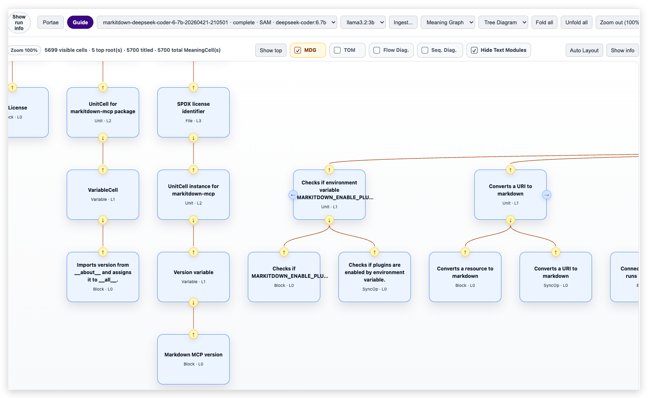The image size is (648, 398).
Task: Open the markitdown-deepseek-coder run dropdown
Action: pyautogui.click(x=217, y=22)
